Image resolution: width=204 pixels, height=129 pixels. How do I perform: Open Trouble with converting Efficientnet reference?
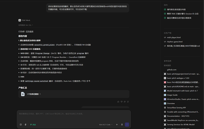[183, 112]
